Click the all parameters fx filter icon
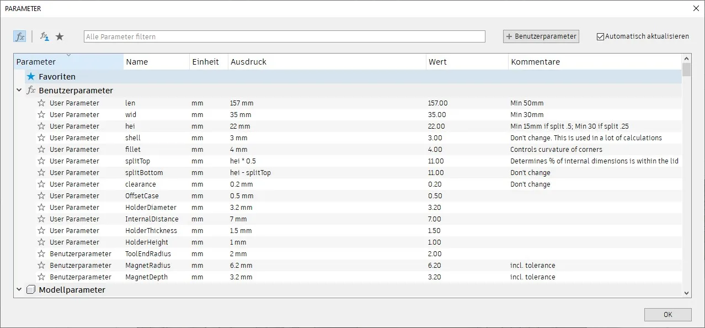The width and height of the screenshot is (705, 328). tap(20, 36)
